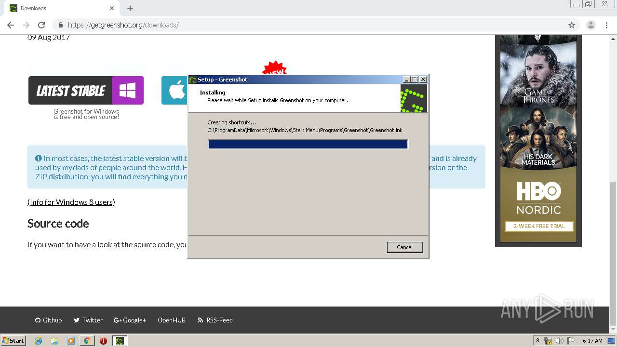Click the Apple macOS download button

click(x=174, y=90)
